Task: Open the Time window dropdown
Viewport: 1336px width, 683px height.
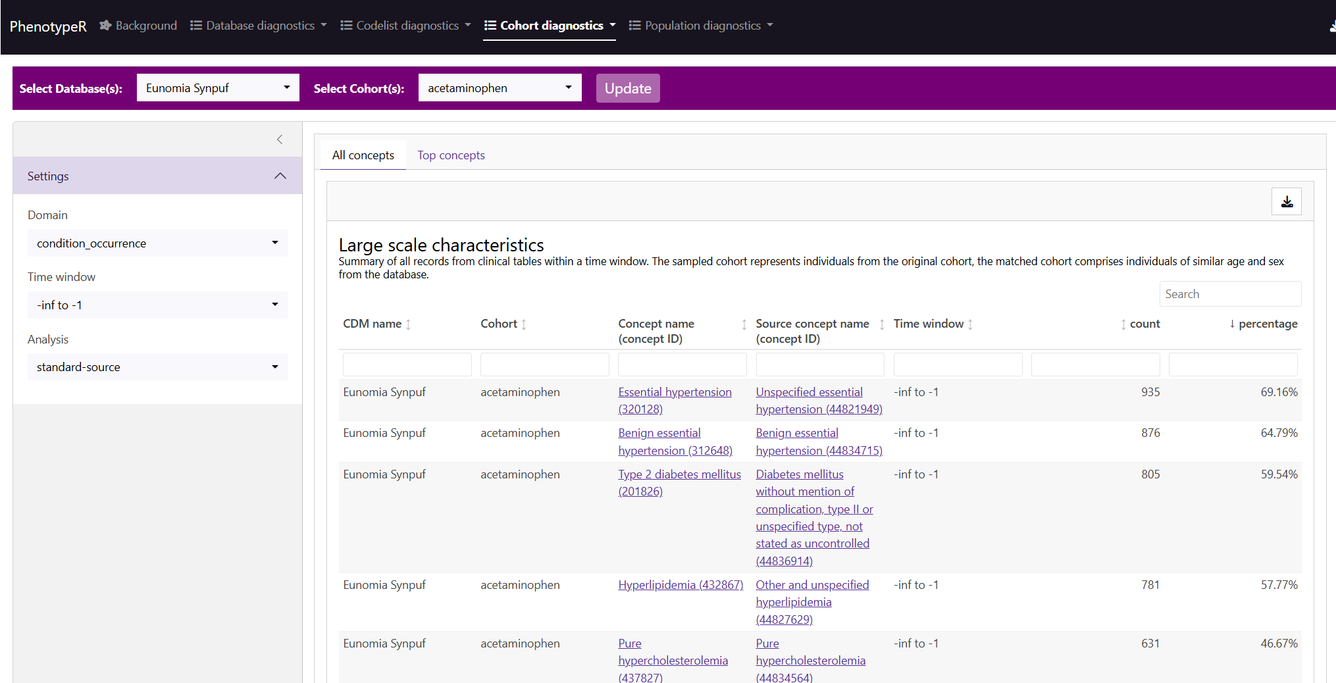Action: tap(157, 305)
